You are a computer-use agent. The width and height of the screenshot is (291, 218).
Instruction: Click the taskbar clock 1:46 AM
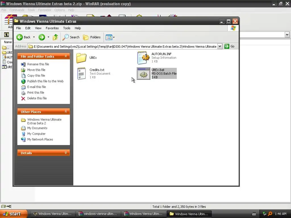coord(280,214)
